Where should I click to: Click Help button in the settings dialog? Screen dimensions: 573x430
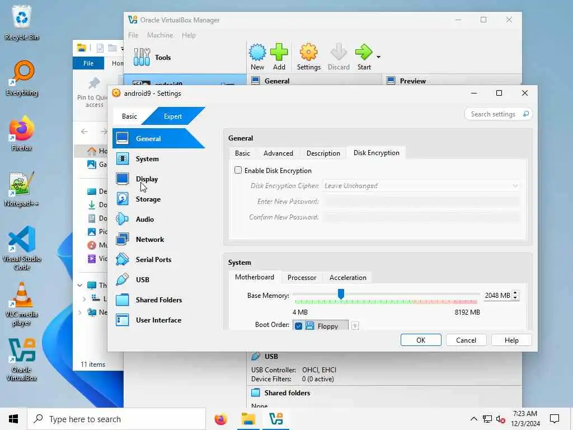tap(511, 340)
